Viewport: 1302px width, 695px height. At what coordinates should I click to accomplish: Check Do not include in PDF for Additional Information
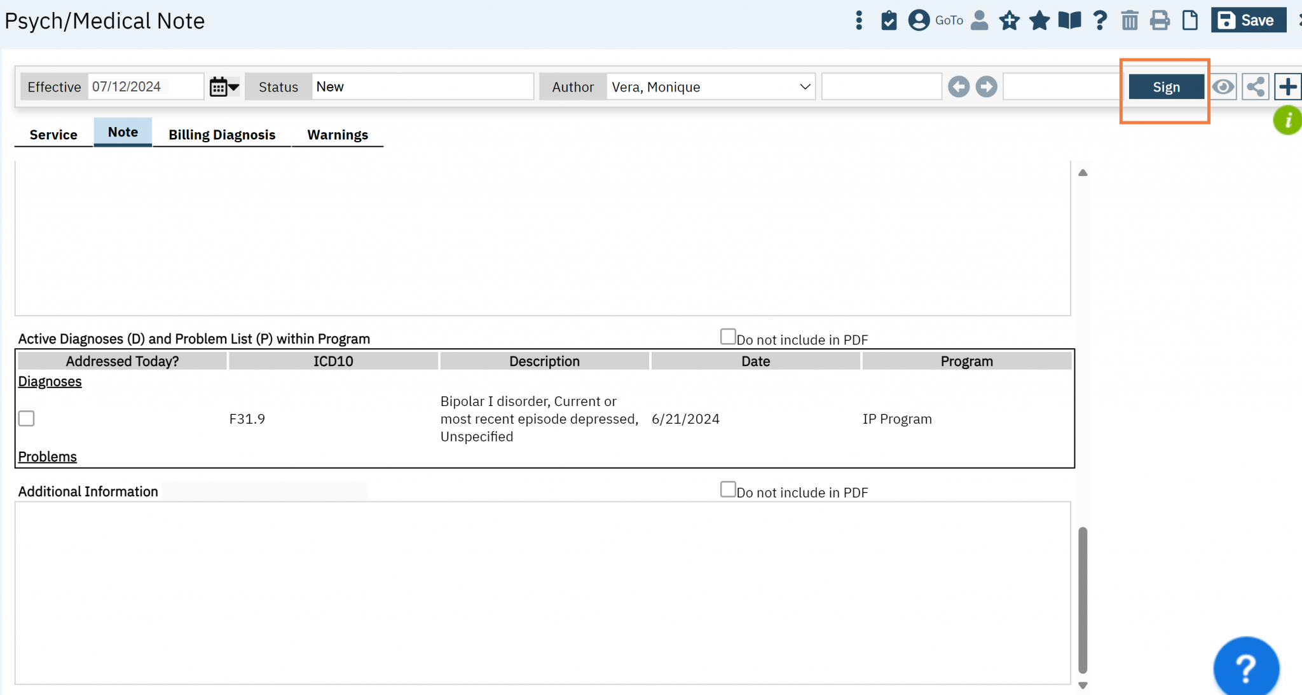coord(728,489)
